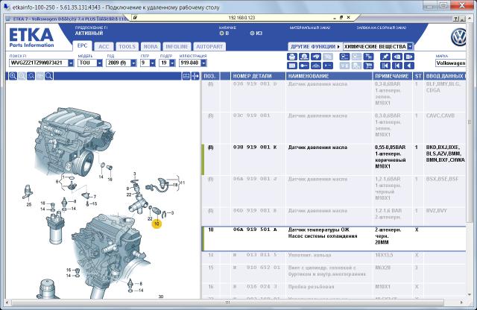Click the МАРКА field showing Volkswagen
Image resolution: width=477 pixels, height=310 pixels.
coord(450,63)
